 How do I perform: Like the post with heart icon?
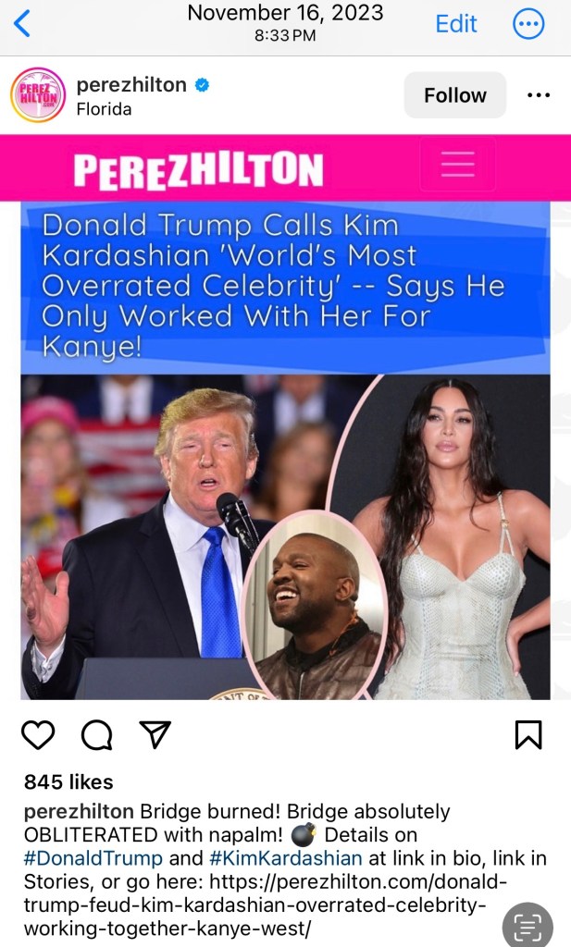38,734
